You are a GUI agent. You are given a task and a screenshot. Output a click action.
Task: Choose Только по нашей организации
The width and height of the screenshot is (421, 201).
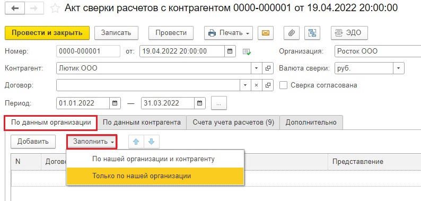click(155, 176)
